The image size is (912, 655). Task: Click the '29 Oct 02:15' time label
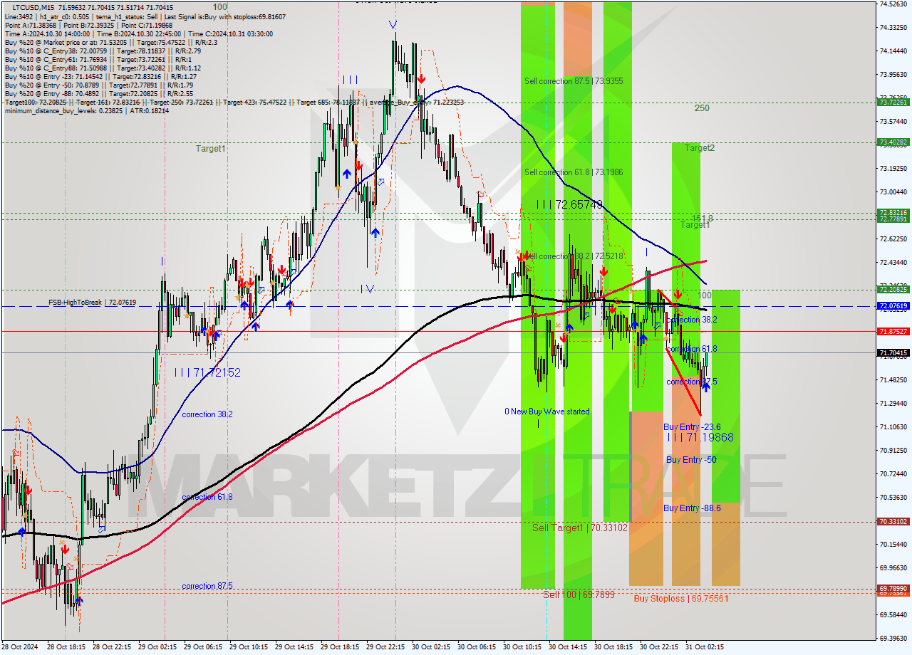click(x=157, y=647)
